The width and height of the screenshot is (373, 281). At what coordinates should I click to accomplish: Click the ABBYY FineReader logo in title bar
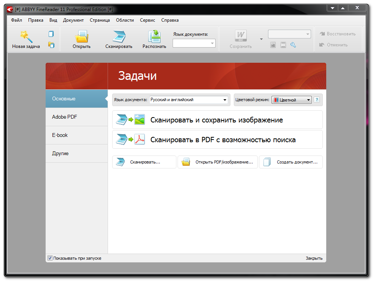click(x=10, y=10)
